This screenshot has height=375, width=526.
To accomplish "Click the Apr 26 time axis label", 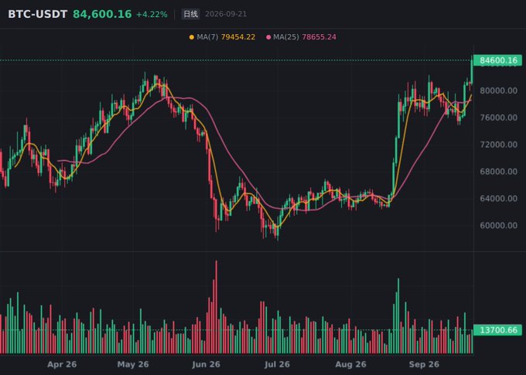I will pos(62,364).
